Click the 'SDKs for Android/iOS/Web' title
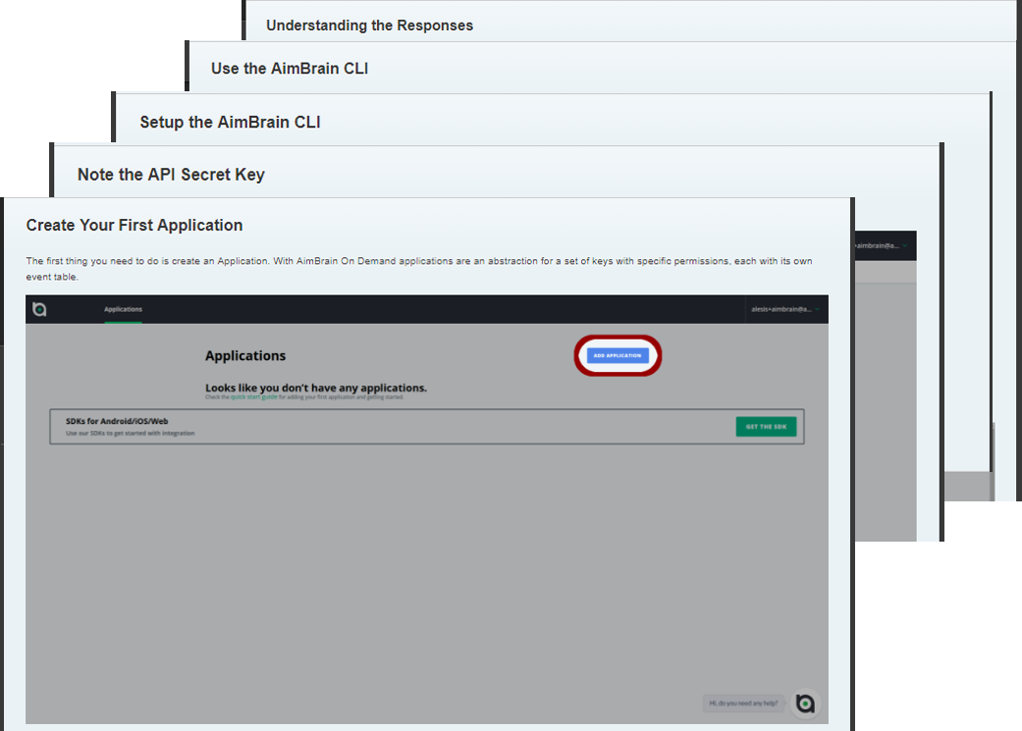The height and width of the screenshot is (731, 1022). click(x=117, y=422)
